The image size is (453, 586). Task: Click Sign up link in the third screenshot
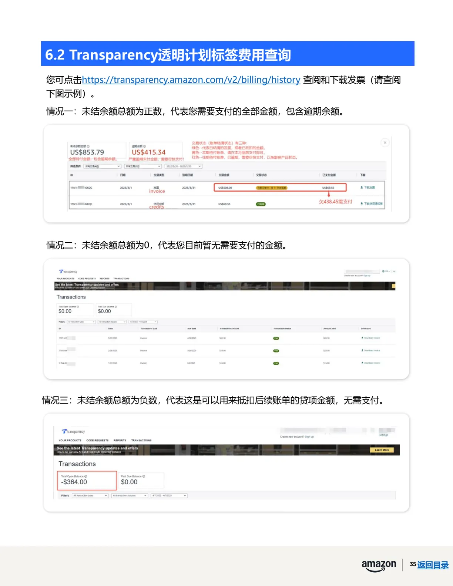point(309,437)
